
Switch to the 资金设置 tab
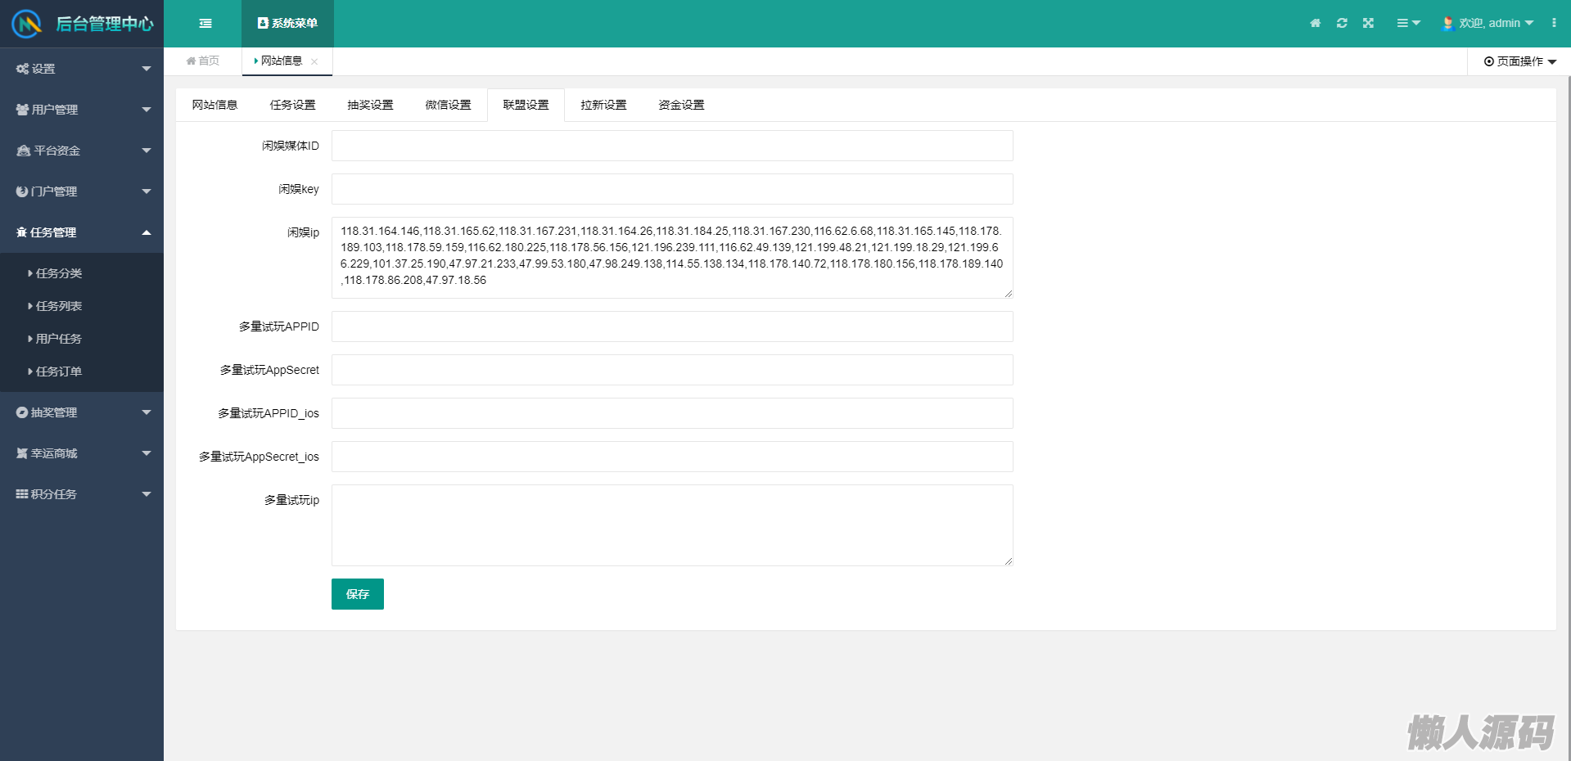(681, 105)
